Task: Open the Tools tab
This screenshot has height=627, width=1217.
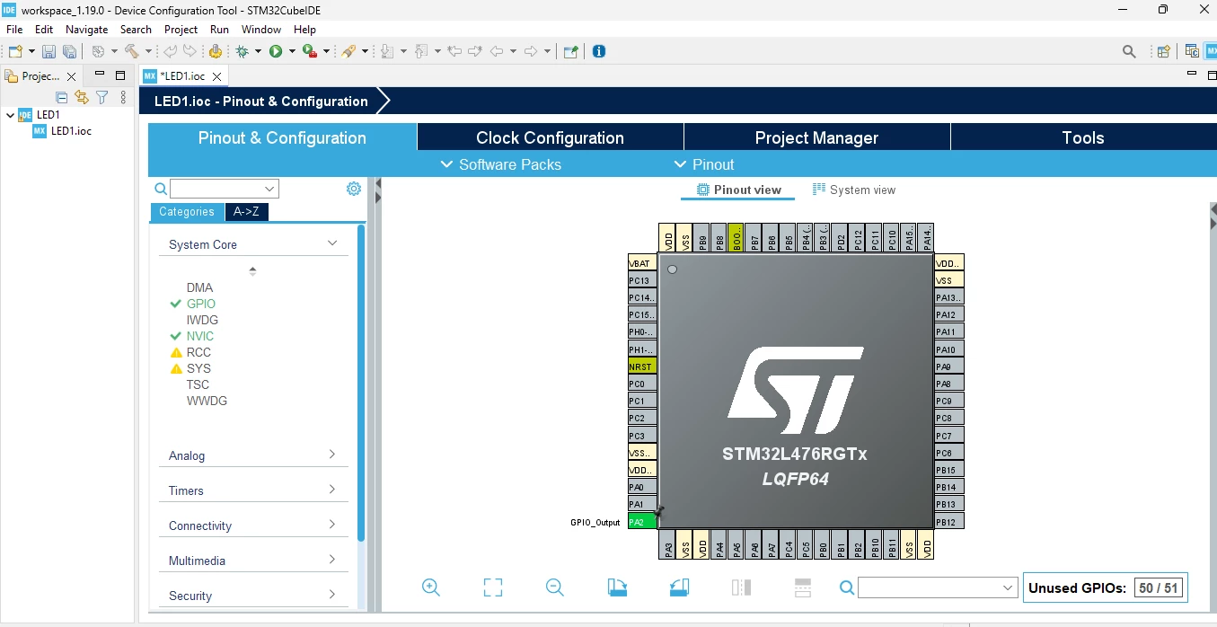Action: coord(1083,137)
